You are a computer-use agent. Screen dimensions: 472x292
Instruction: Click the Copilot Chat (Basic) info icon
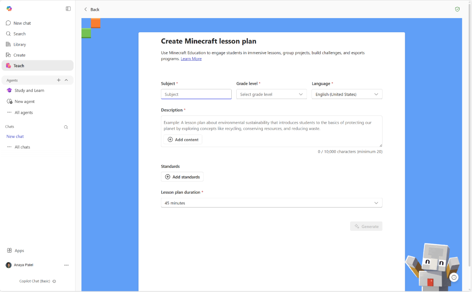tap(54, 281)
